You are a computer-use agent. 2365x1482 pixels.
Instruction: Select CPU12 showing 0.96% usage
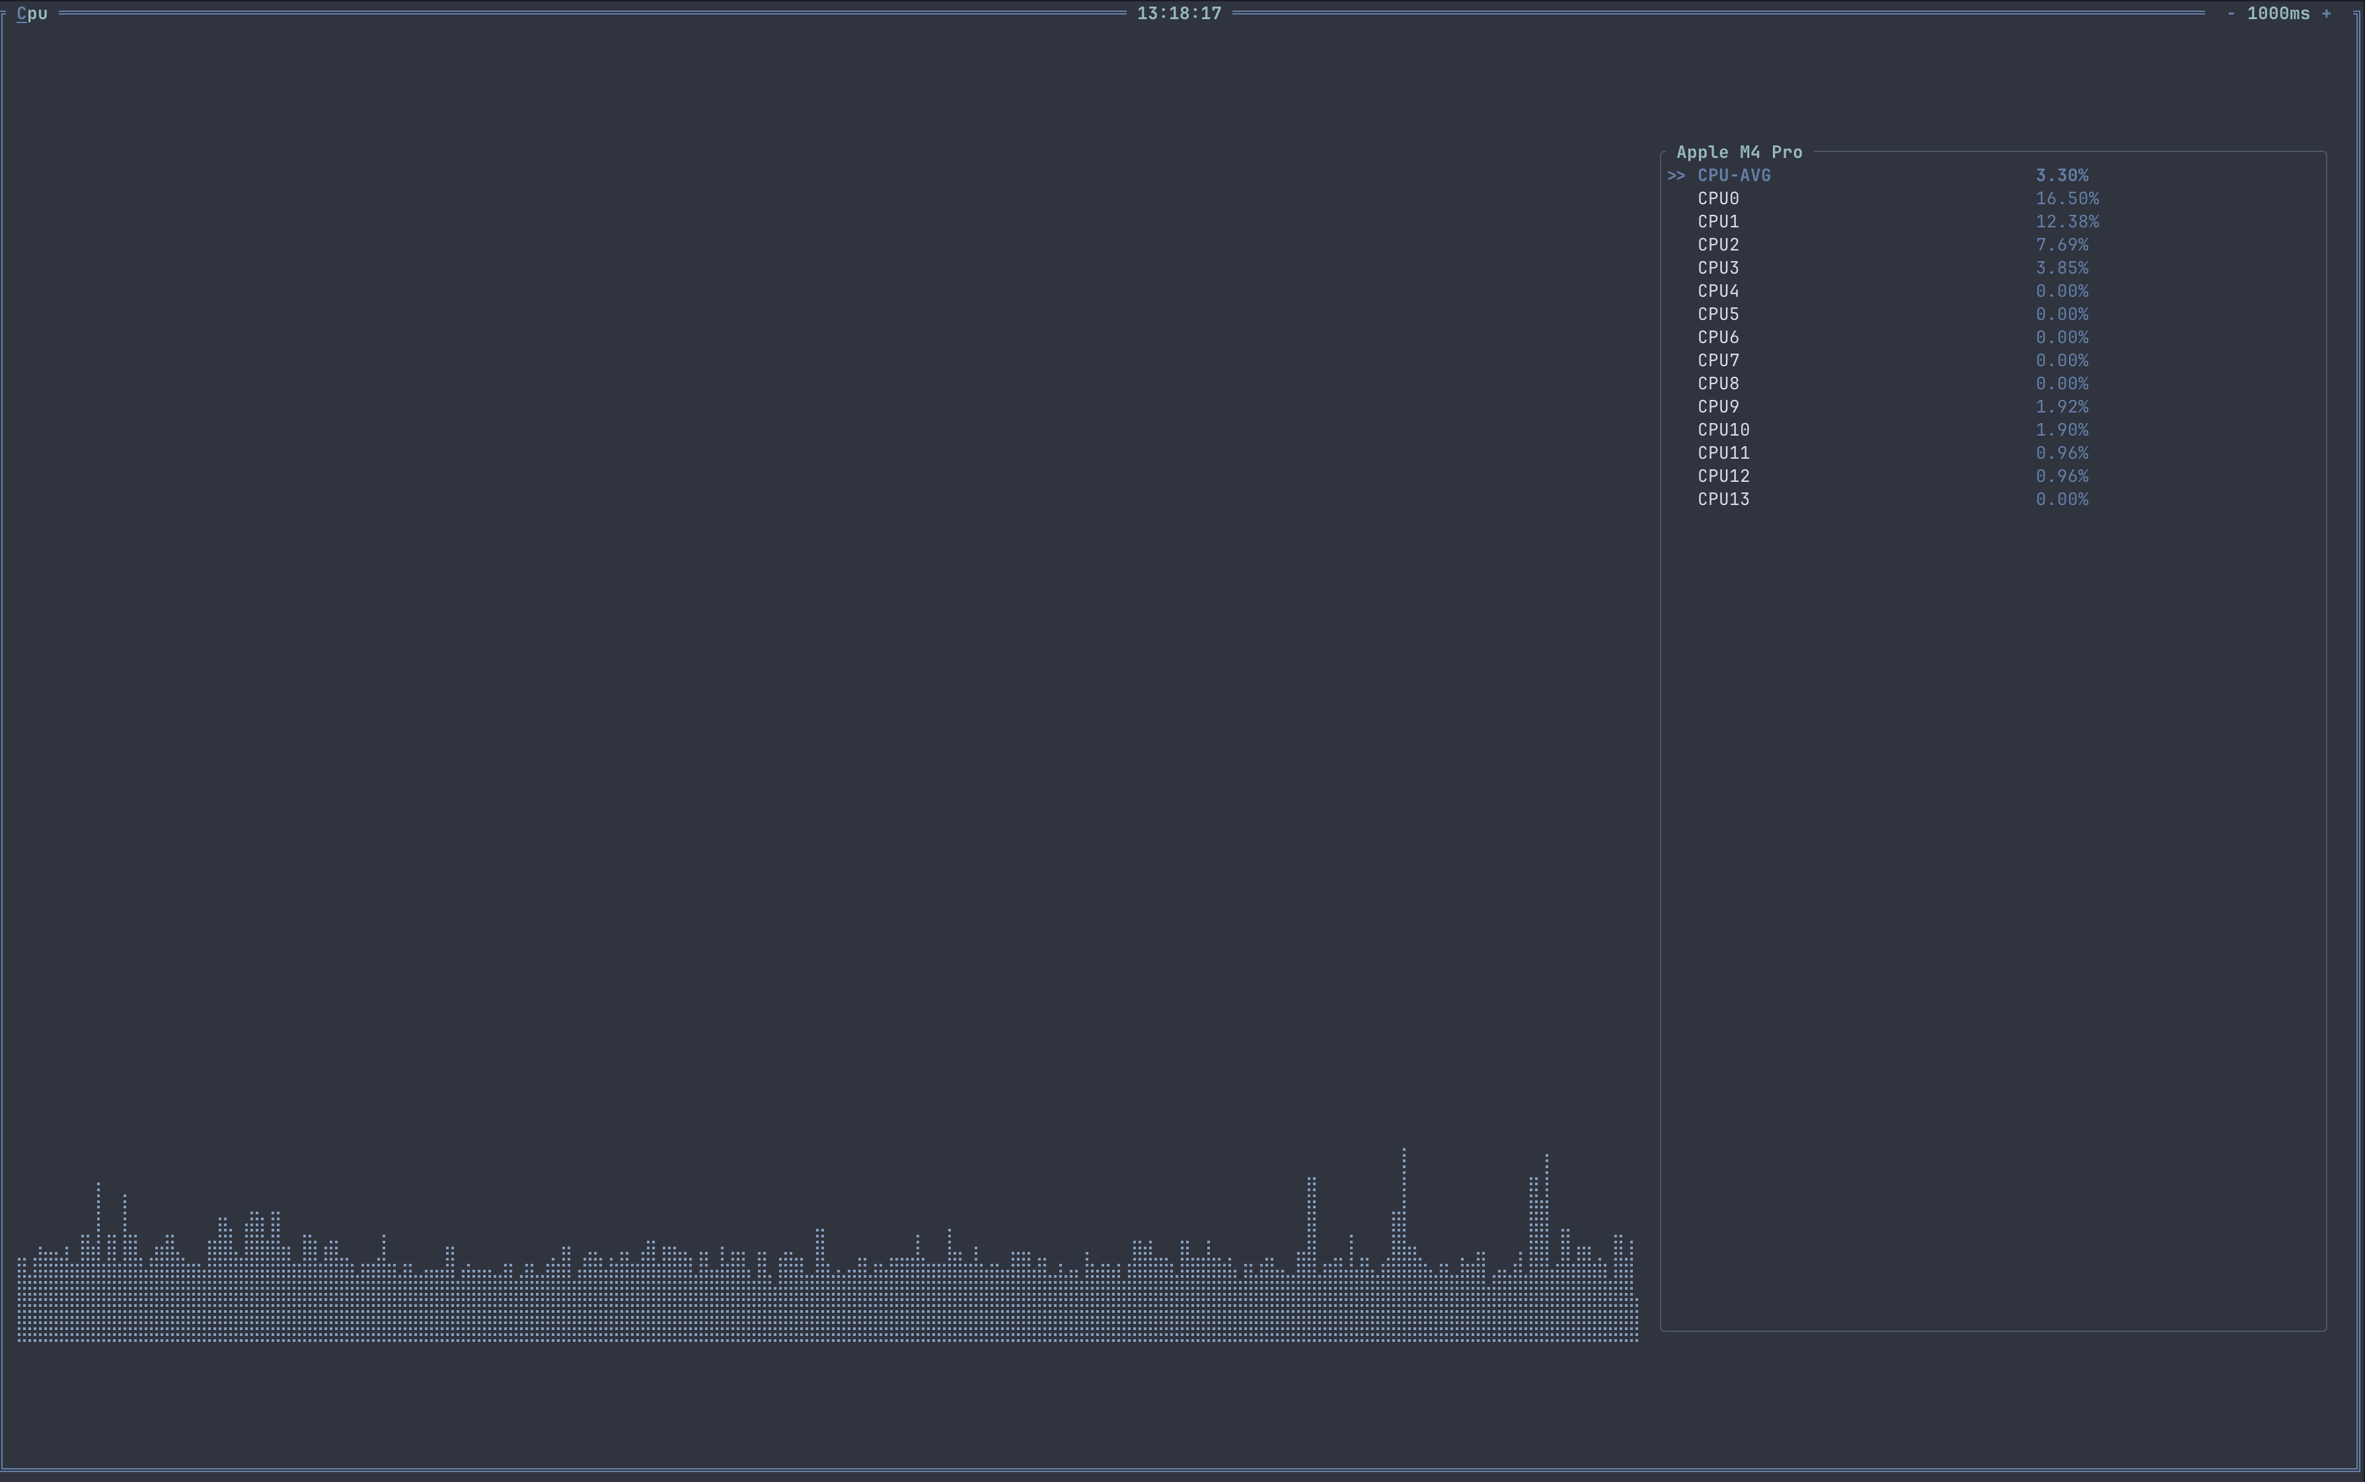point(1722,475)
